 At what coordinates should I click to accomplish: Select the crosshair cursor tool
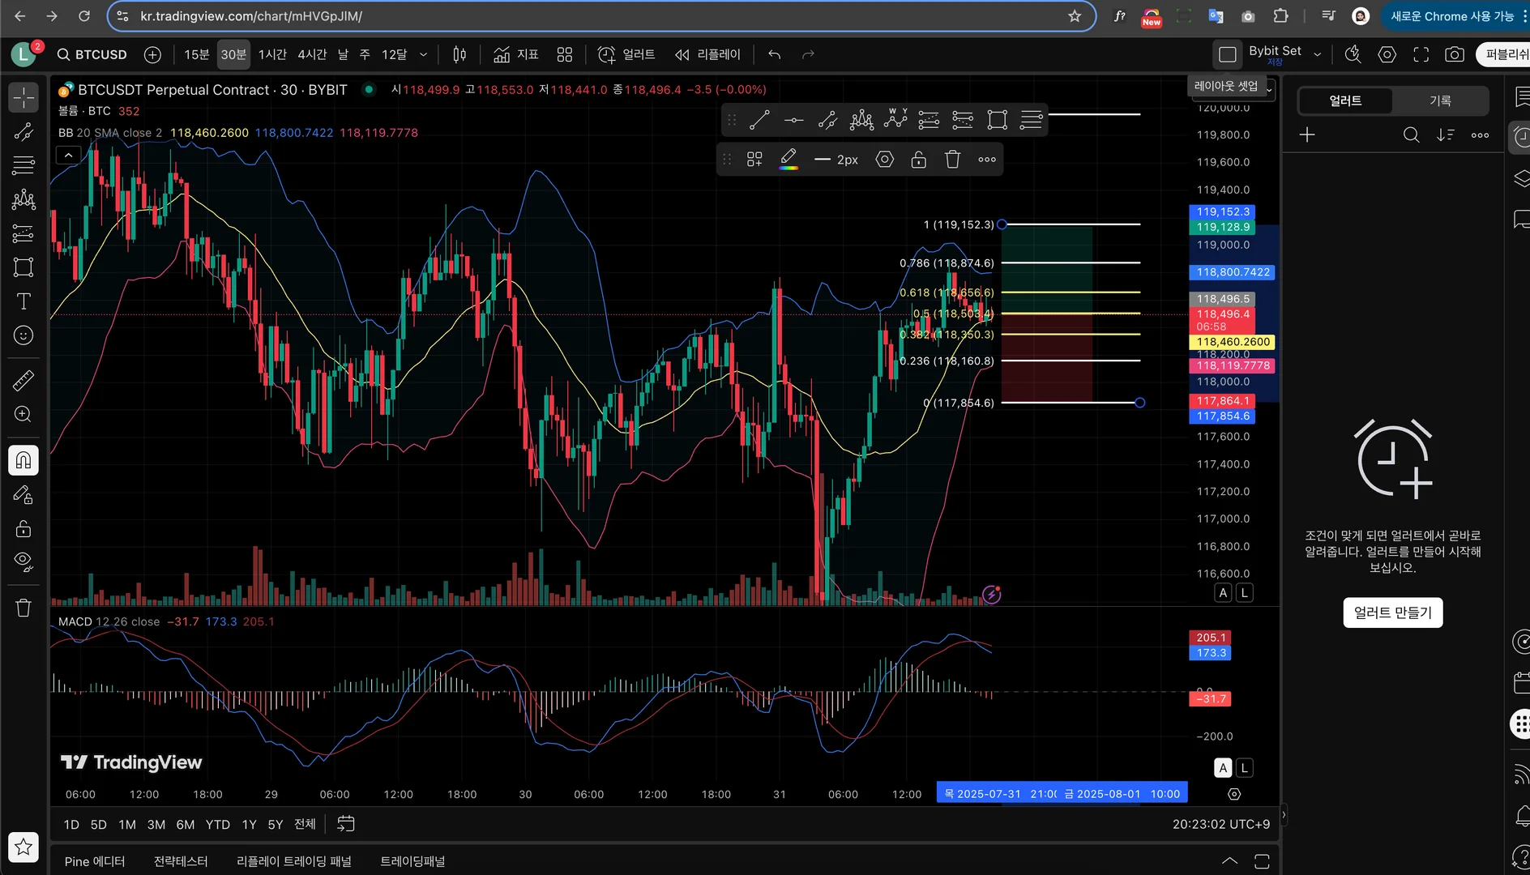24,97
